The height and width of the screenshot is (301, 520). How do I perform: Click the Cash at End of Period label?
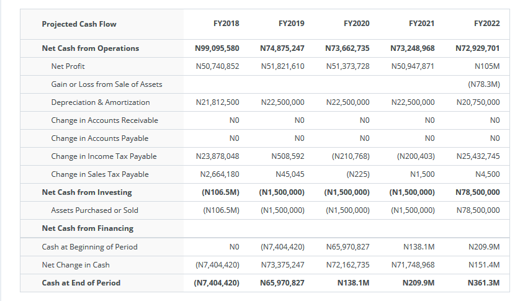coord(81,283)
